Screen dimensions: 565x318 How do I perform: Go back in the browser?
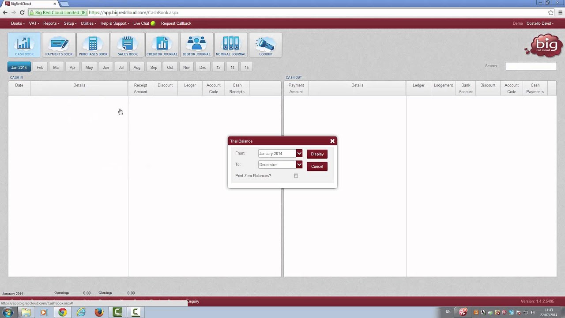5,13
